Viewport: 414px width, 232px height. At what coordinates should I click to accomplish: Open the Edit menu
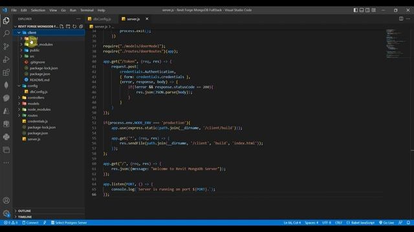coord(24,10)
